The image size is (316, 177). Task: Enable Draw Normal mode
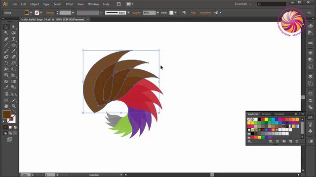click(x=5, y=133)
